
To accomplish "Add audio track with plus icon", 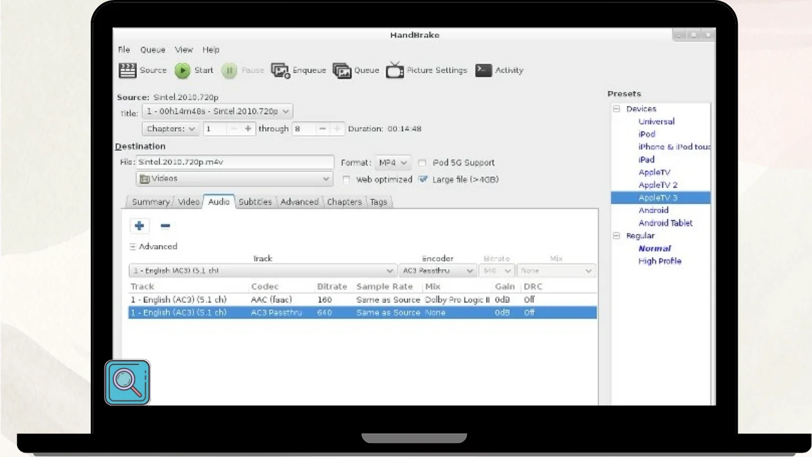I will pos(140,225).
